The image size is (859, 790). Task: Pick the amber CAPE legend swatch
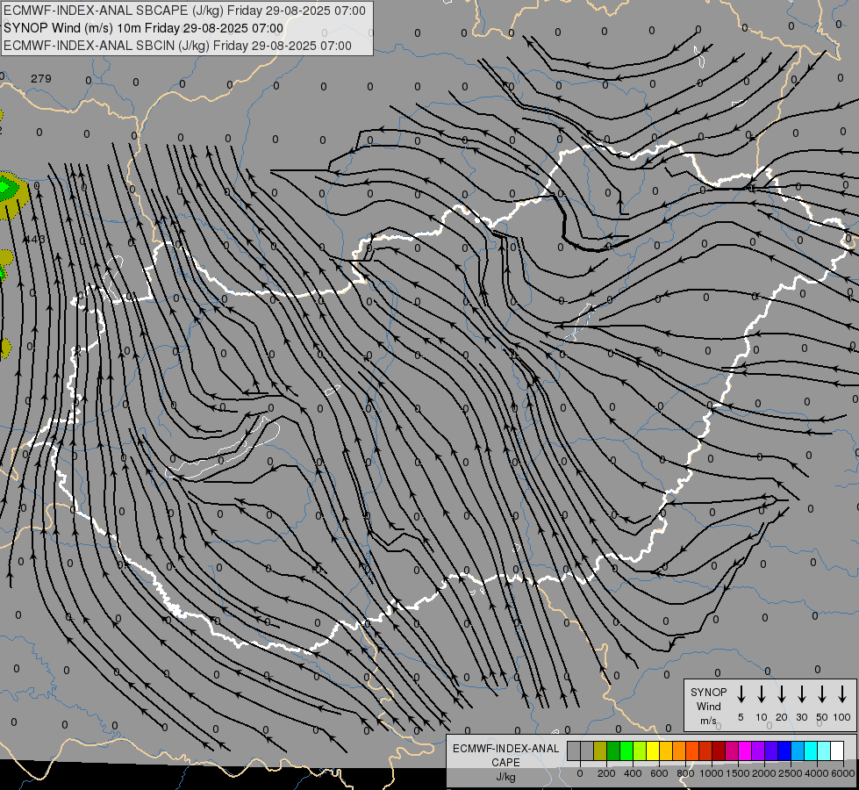pyautogui.click(x=666, y=750)
